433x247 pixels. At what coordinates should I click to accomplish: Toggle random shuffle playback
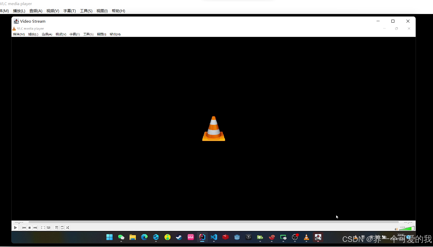[x=68, y=228]
